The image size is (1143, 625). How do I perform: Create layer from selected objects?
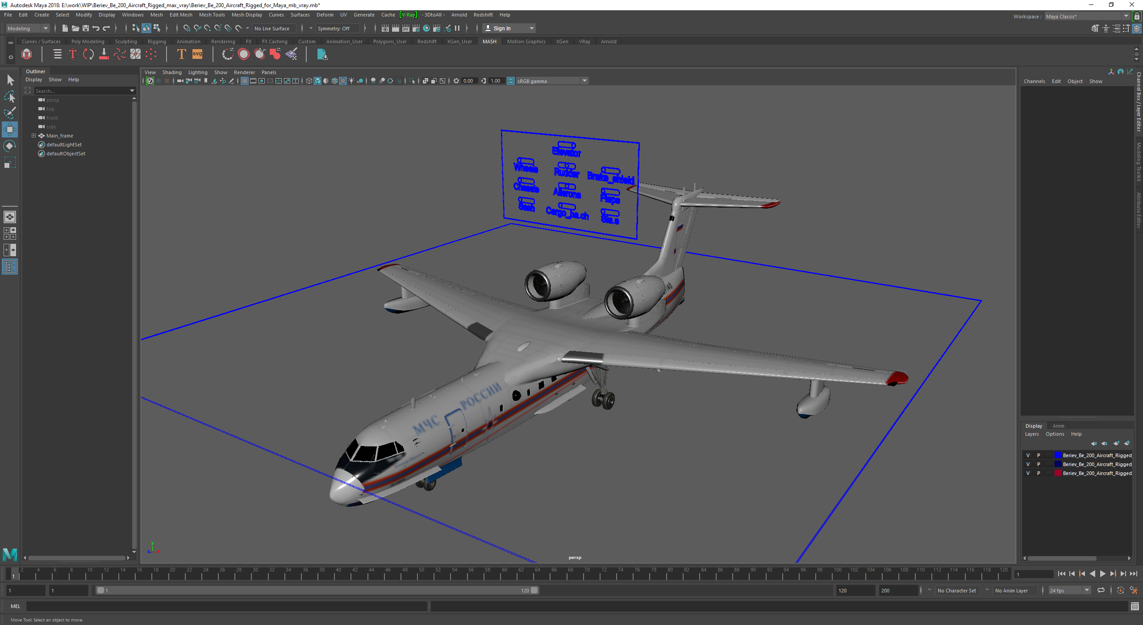pyautogui.click(x=1127, y=443)
